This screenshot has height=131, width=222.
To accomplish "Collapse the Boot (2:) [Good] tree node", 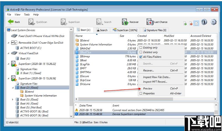I will tap(13, 88).
